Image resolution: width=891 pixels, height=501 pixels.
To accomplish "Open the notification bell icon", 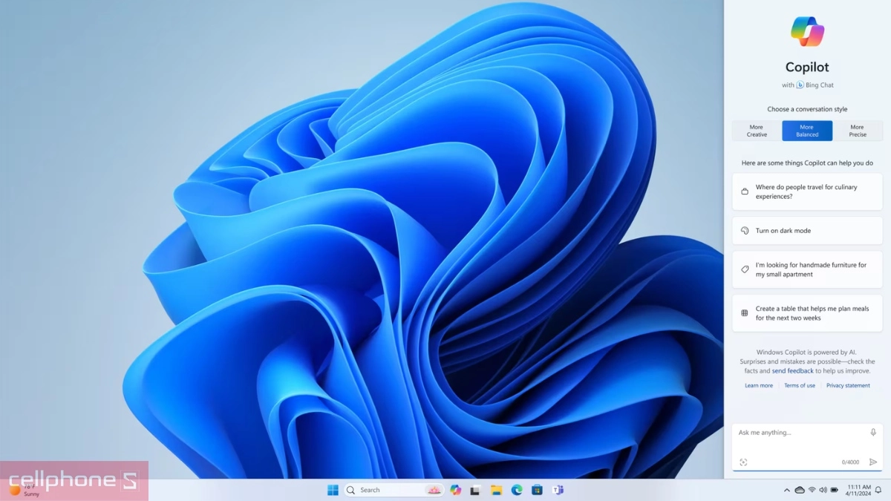I will tap(878, 490).
